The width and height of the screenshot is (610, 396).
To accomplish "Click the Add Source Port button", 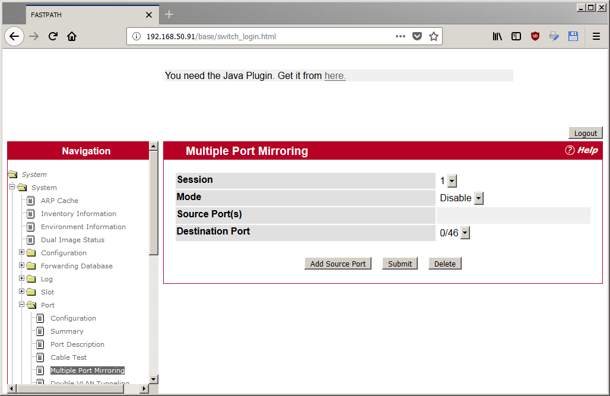I will (x=338, y=264).
